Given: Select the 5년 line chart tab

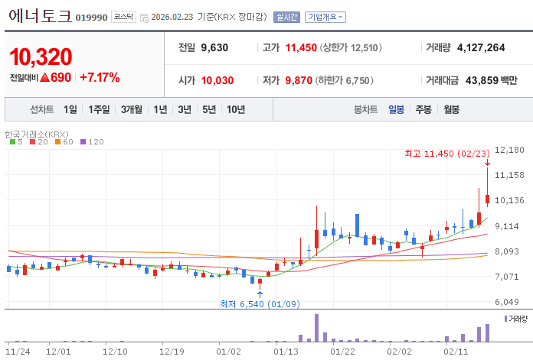Looking at the screenshot, I should [209, 109].
